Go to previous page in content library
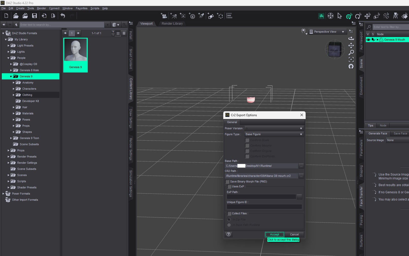 (65, 33)
